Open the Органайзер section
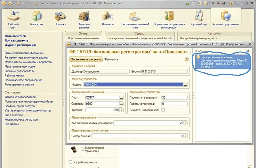The height and width of the screenshot is (168, 256). (199, 18)
